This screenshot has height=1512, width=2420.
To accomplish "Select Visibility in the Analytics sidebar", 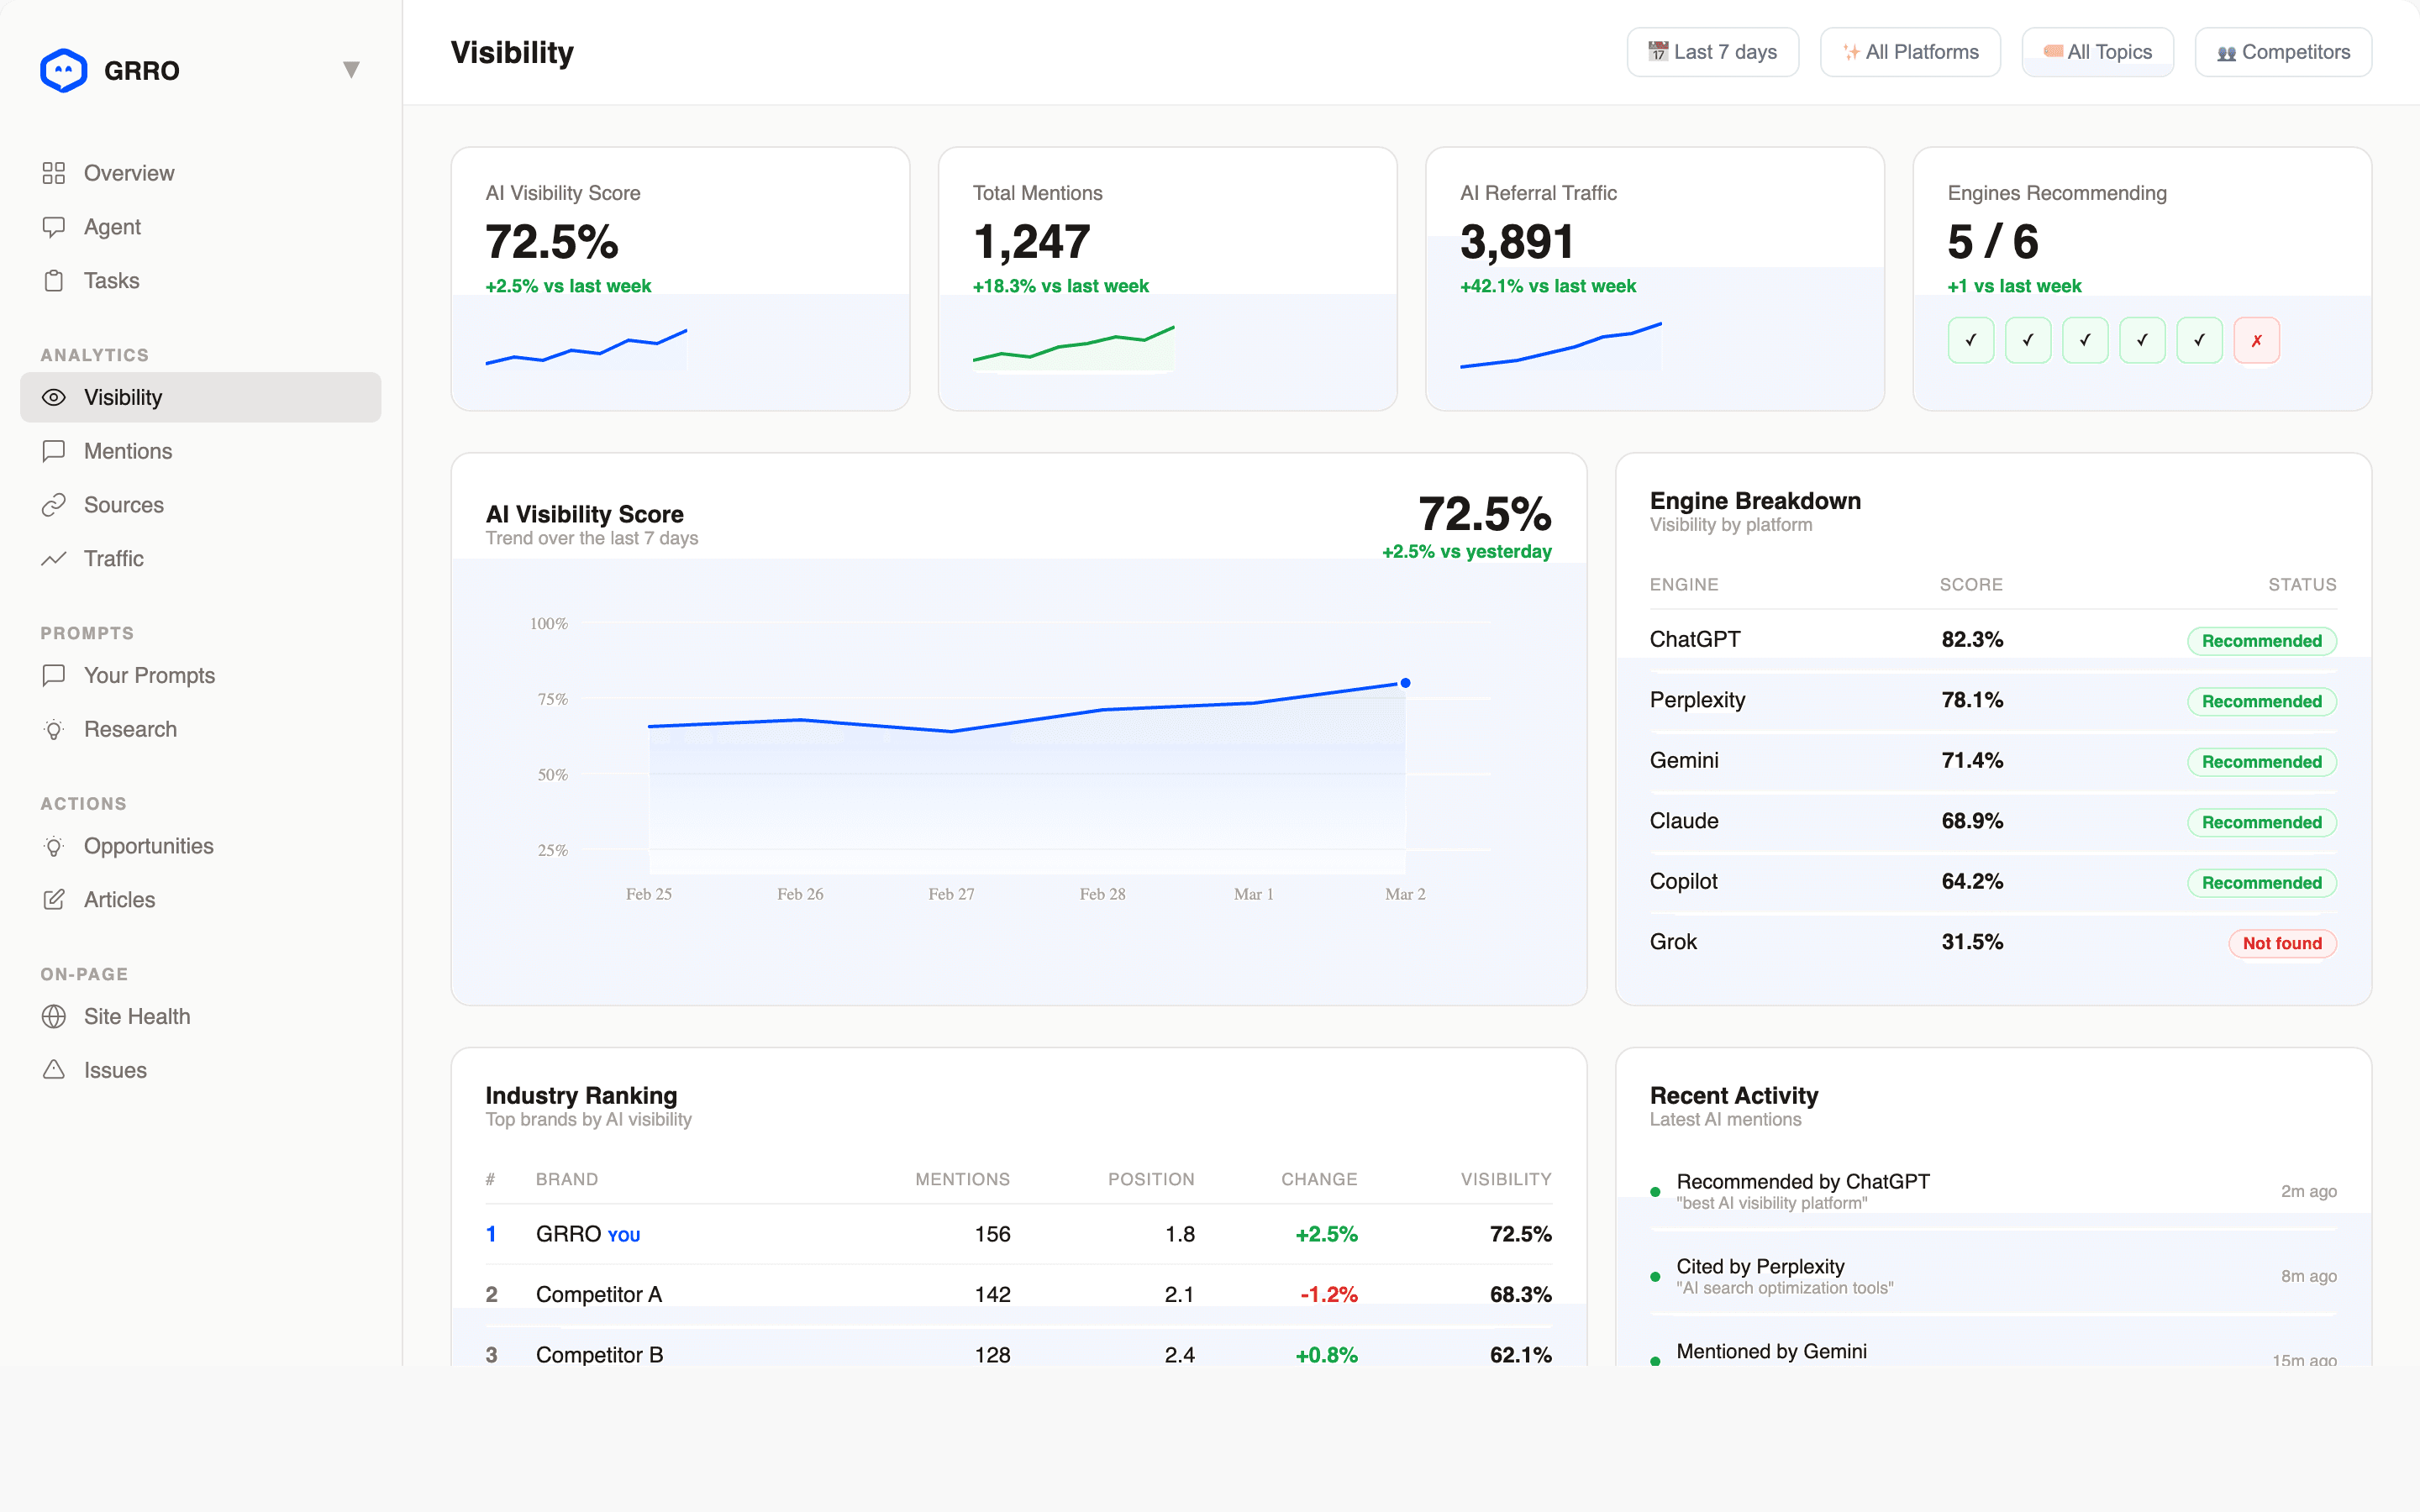I will point(123,397).
